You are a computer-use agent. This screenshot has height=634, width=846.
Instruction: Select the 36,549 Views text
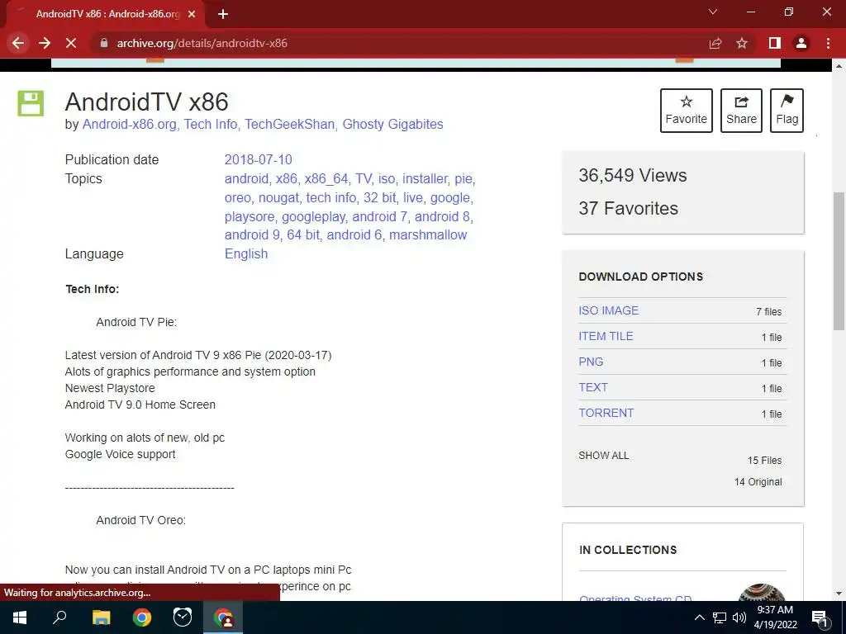[632, 175]
